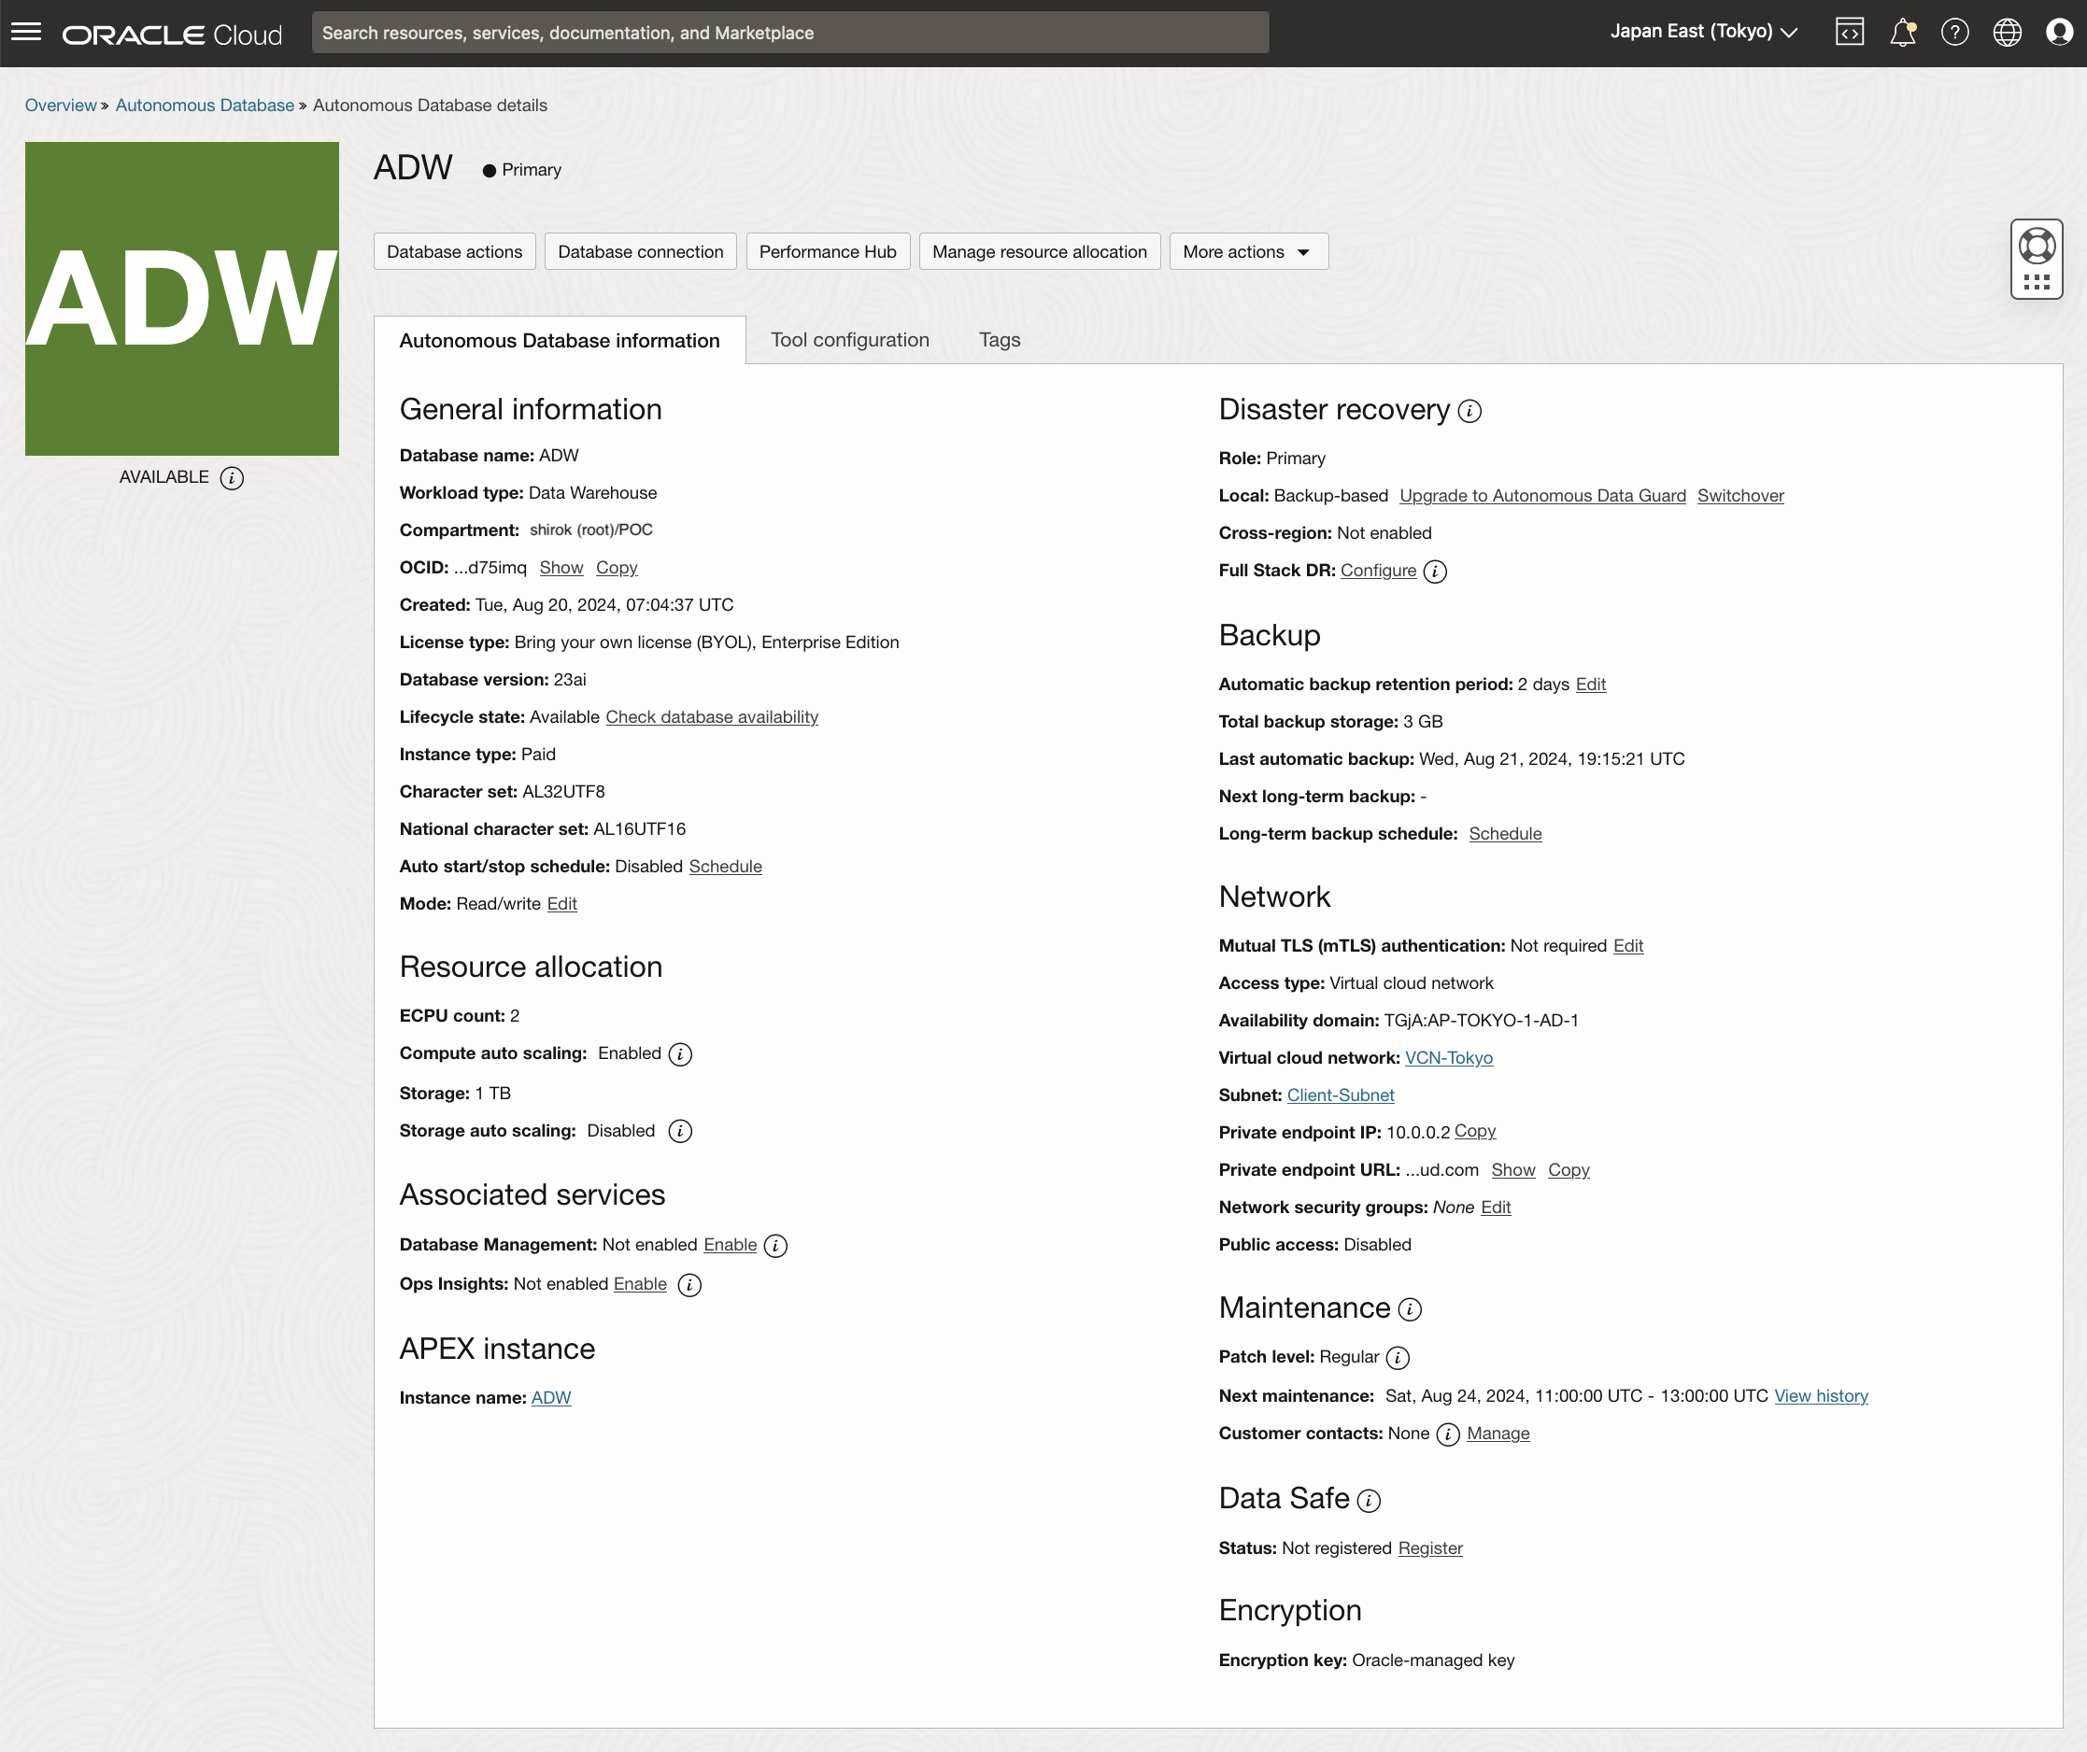
Task: Click the support lifebuoy help widget
Action: coord(2037,247)
